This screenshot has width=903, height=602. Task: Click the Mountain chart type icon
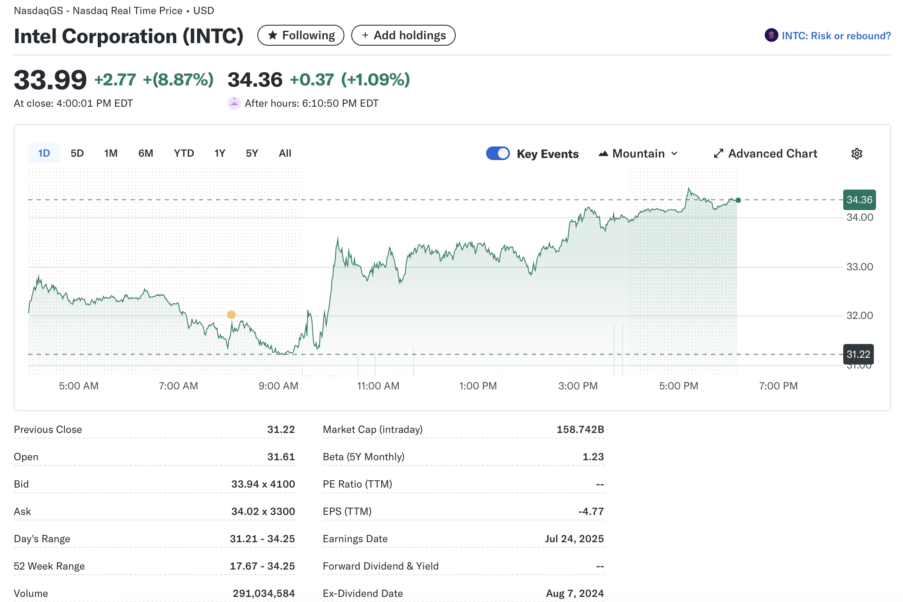point(603,154)
